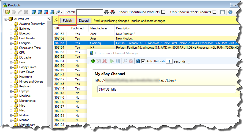Expand the Laptops category node
The height and width of the screenshot is (136, 248).
pos(11,91)
